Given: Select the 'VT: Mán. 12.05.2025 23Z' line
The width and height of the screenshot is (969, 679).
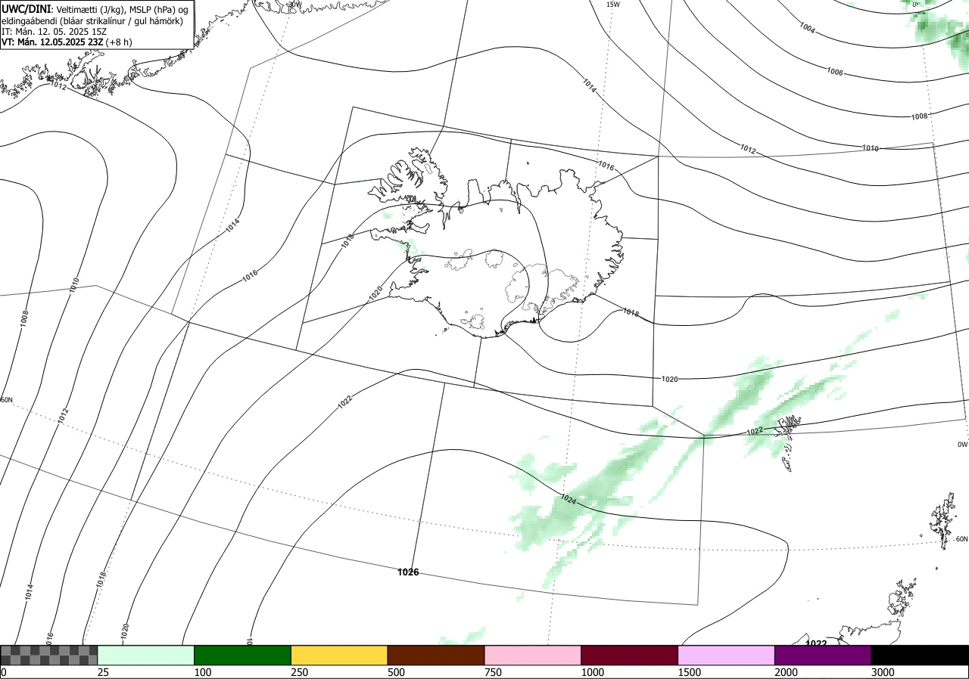Looking at the screenshot, I should point(53,42).
